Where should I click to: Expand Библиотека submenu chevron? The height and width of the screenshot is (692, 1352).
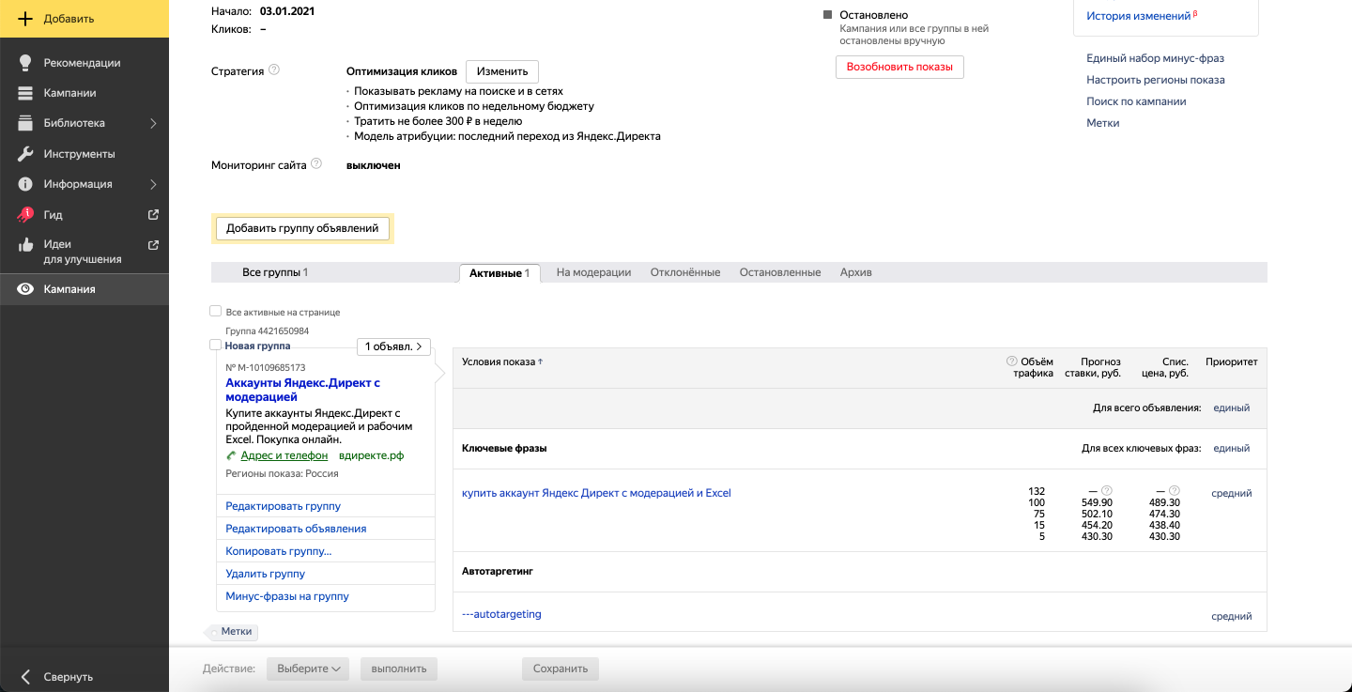153,123
